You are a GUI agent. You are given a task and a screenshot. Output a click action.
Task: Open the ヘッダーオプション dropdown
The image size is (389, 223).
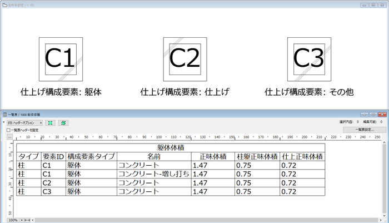(25, 123)
